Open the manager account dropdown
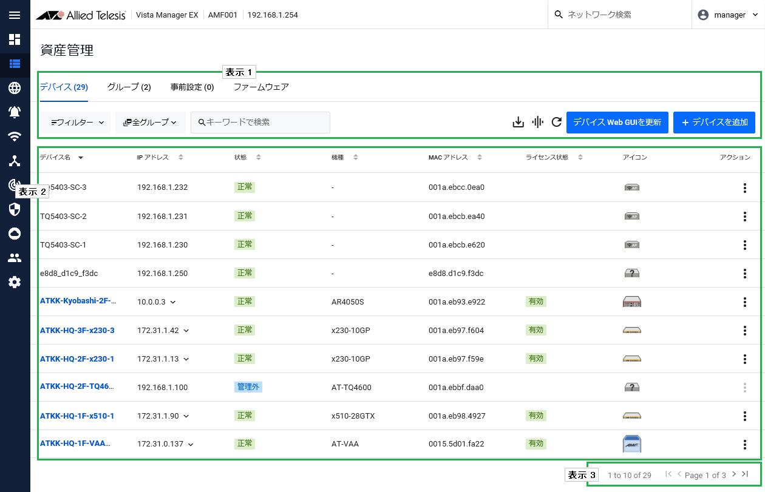 click(x=728, y=15)
